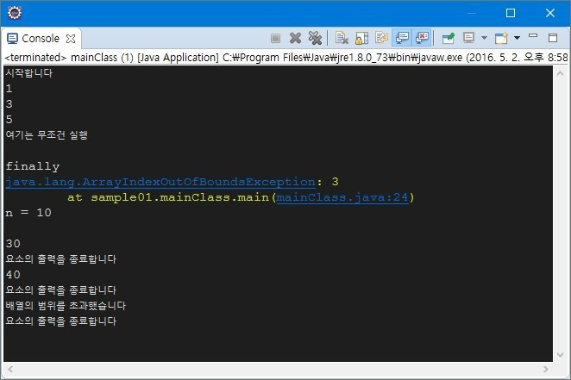Click the Open Console icon
Viewport: 571px width, 380px height.
tap(501, 38)
